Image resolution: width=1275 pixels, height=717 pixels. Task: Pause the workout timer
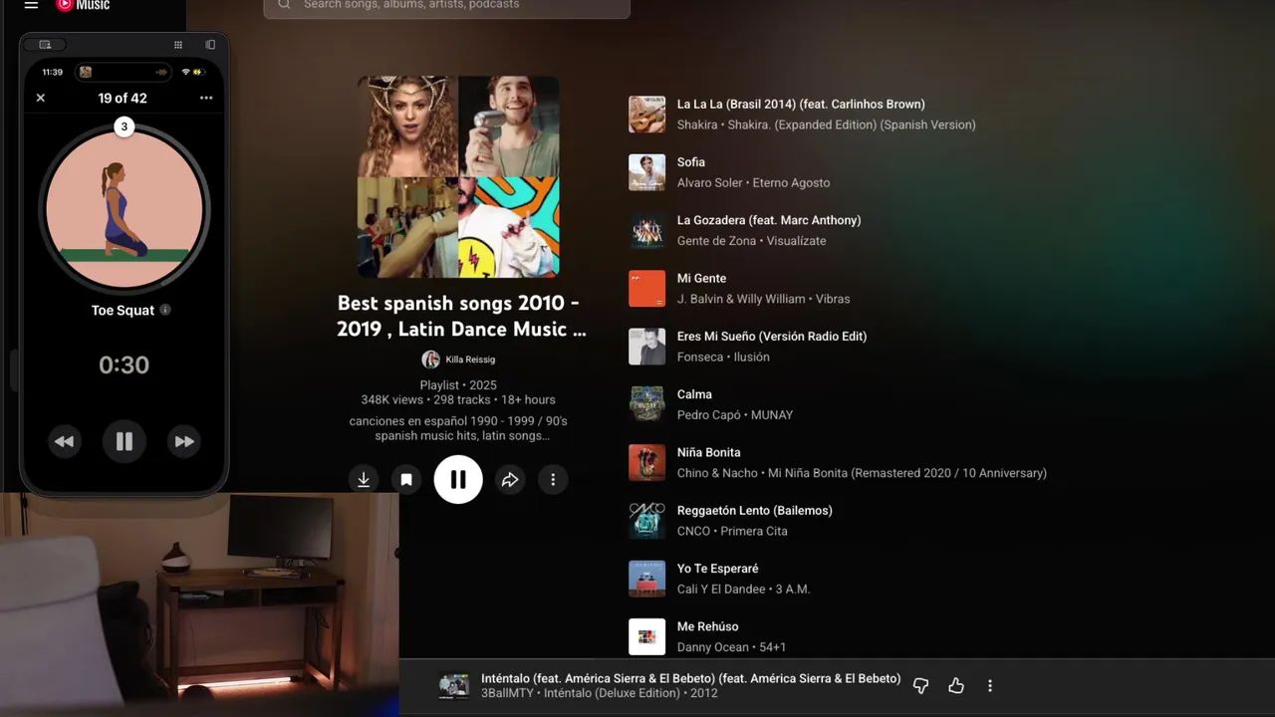point(125,441)
